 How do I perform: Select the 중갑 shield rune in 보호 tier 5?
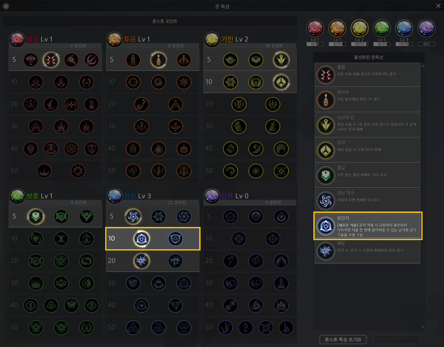pyautogui.click(x=36, y=216)
